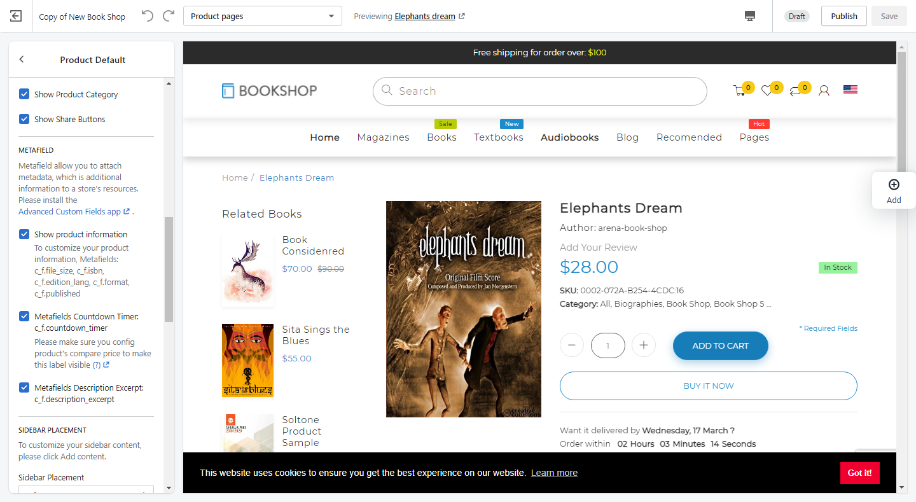The width and height of the screenshot is (916, 502).
Task: Click the store Search input field
Action: 539,91
